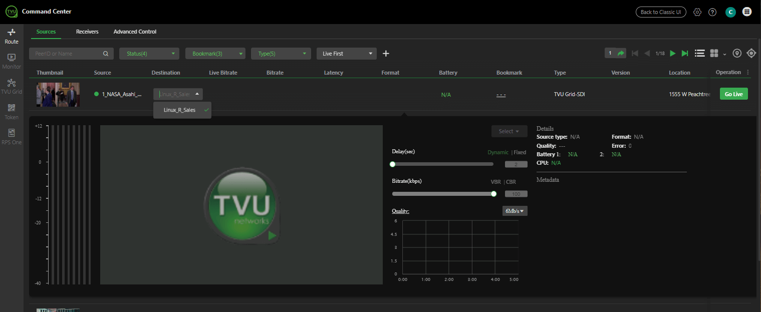Click the 1_NASA_Asahi source name

122,94
